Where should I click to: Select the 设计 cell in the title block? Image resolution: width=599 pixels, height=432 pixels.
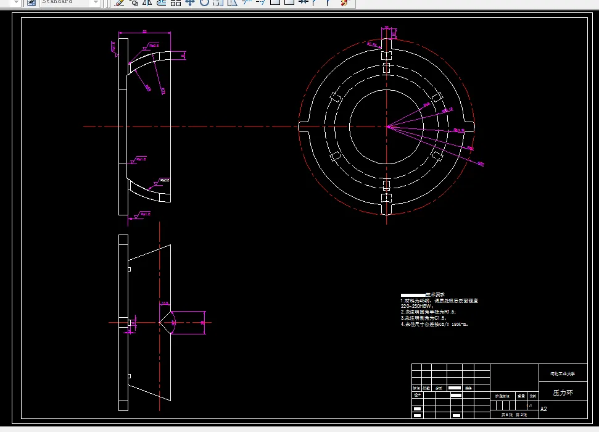pos(417,395)
